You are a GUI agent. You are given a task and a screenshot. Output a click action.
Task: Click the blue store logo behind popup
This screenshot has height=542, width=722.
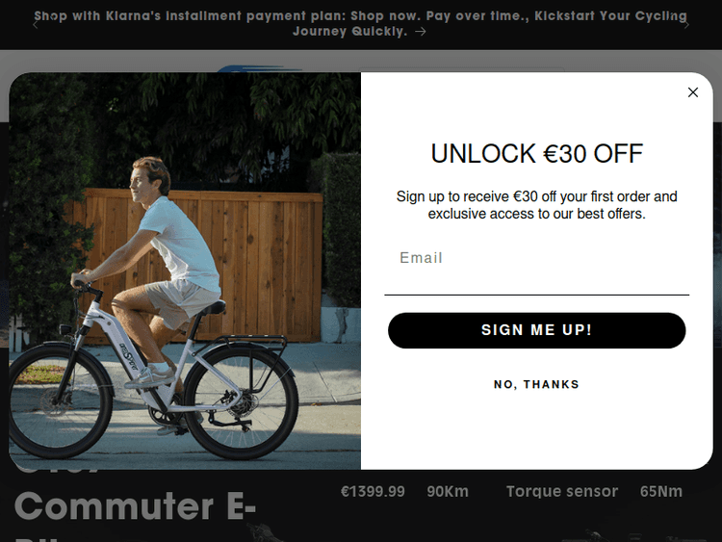(258, 69)
